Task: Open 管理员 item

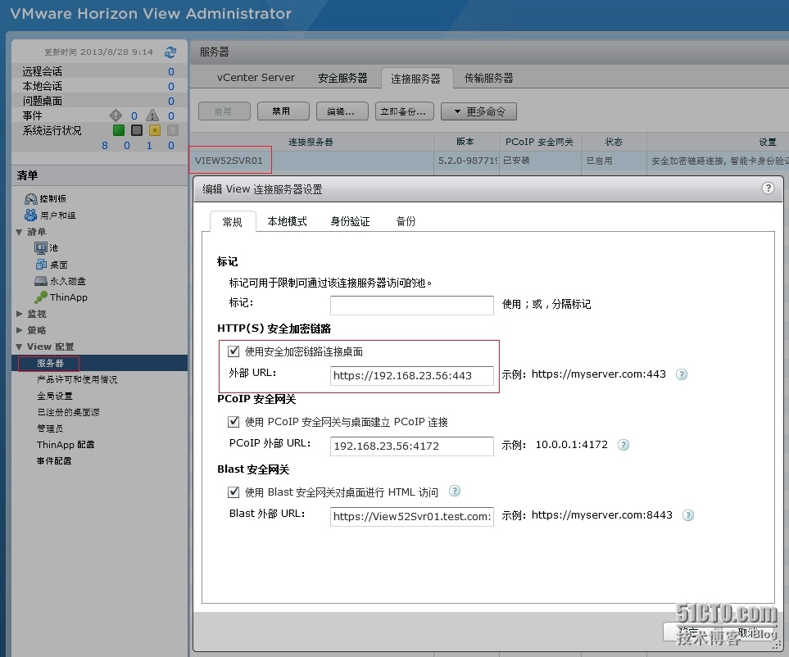Action: tap(50, 428)
